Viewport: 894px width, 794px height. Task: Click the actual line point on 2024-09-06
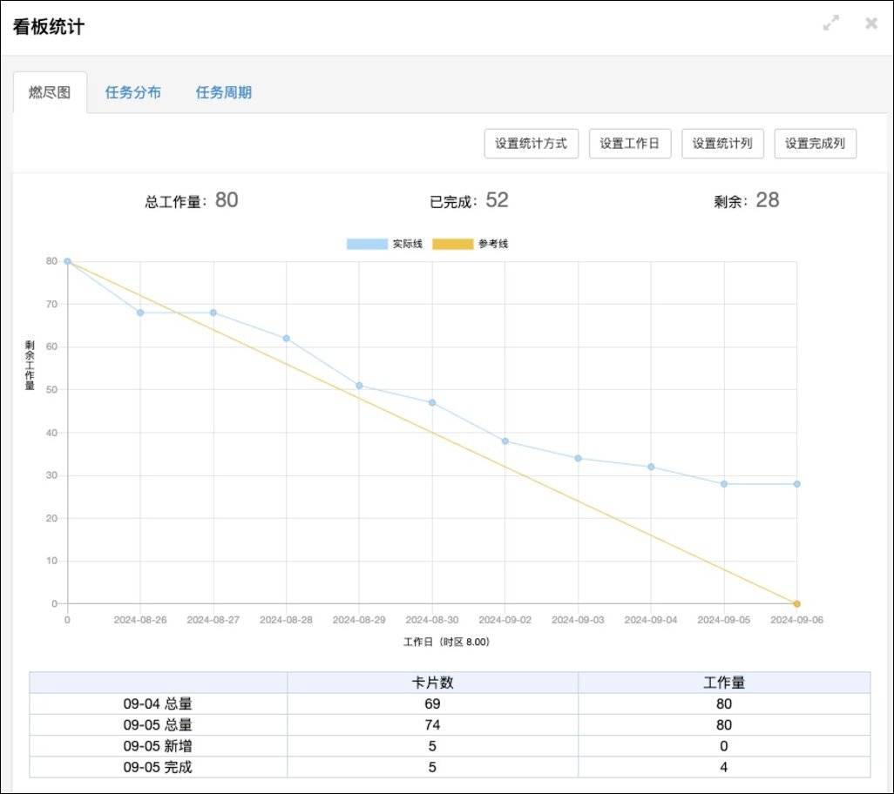[x=796, y=484]
